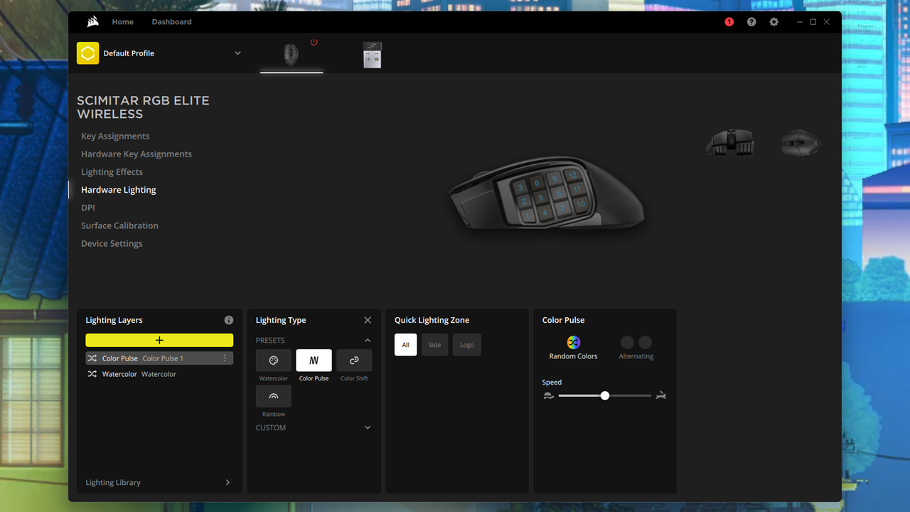Select Random Colors mode

coord(573,348)
